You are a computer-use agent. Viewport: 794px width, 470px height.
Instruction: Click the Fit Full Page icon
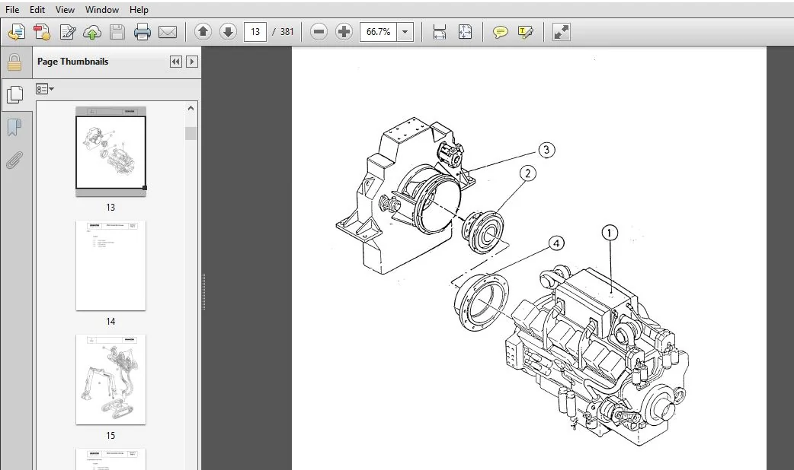(465, 32)
